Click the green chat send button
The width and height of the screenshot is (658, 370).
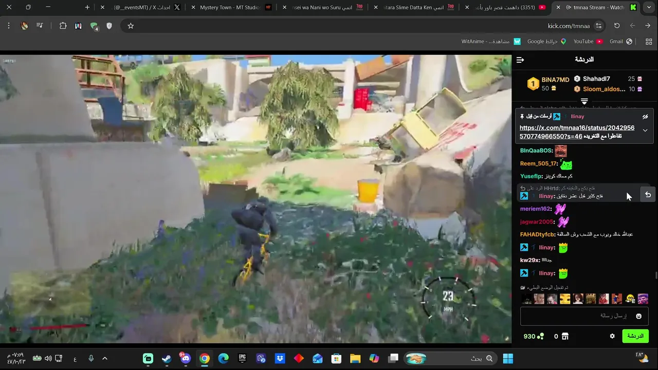[635, 336]
